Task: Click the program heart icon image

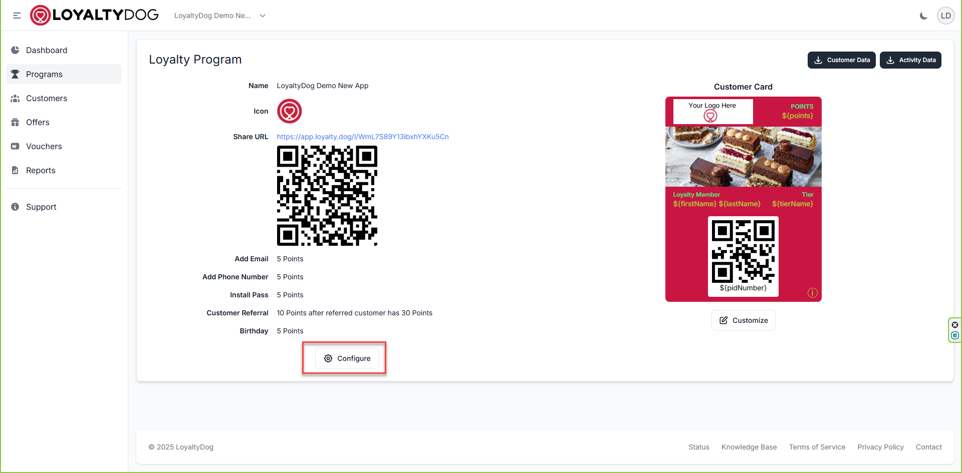Action: (290, 111)
